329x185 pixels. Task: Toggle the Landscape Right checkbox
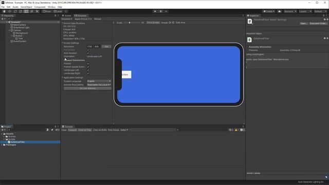[88, 73]
